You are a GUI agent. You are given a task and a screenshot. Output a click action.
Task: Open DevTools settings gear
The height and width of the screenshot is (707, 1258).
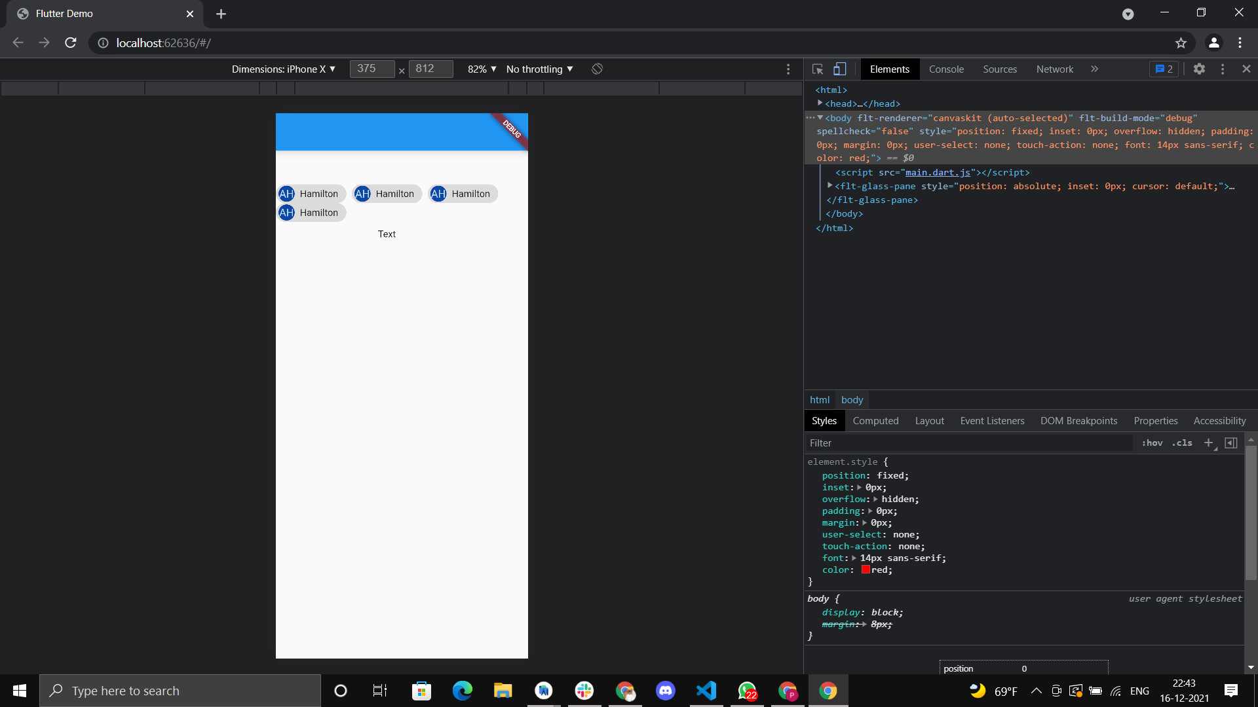(x=1200, y=69)
